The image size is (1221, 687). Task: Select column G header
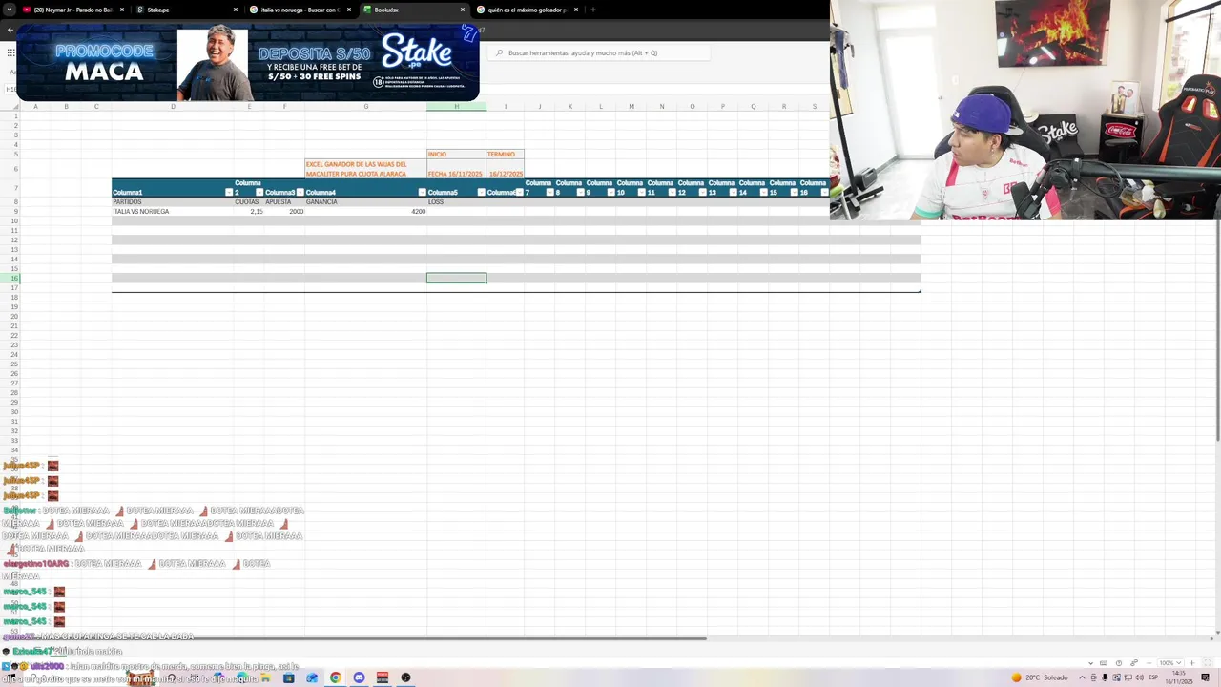[365, 106]
